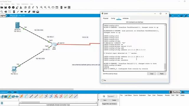This screenshot has width=189, height=106.
Task: Open a file with the folder icon
Action: click(x=2, y=7)
